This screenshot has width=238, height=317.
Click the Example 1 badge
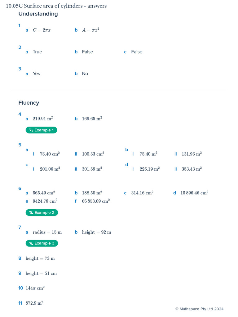pos(41,130)
